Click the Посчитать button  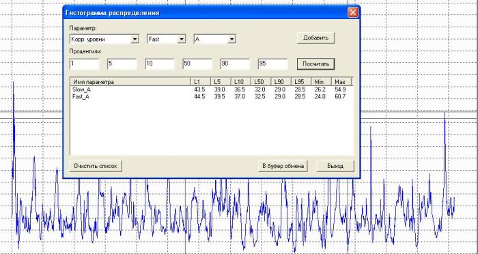coord(315,64)
